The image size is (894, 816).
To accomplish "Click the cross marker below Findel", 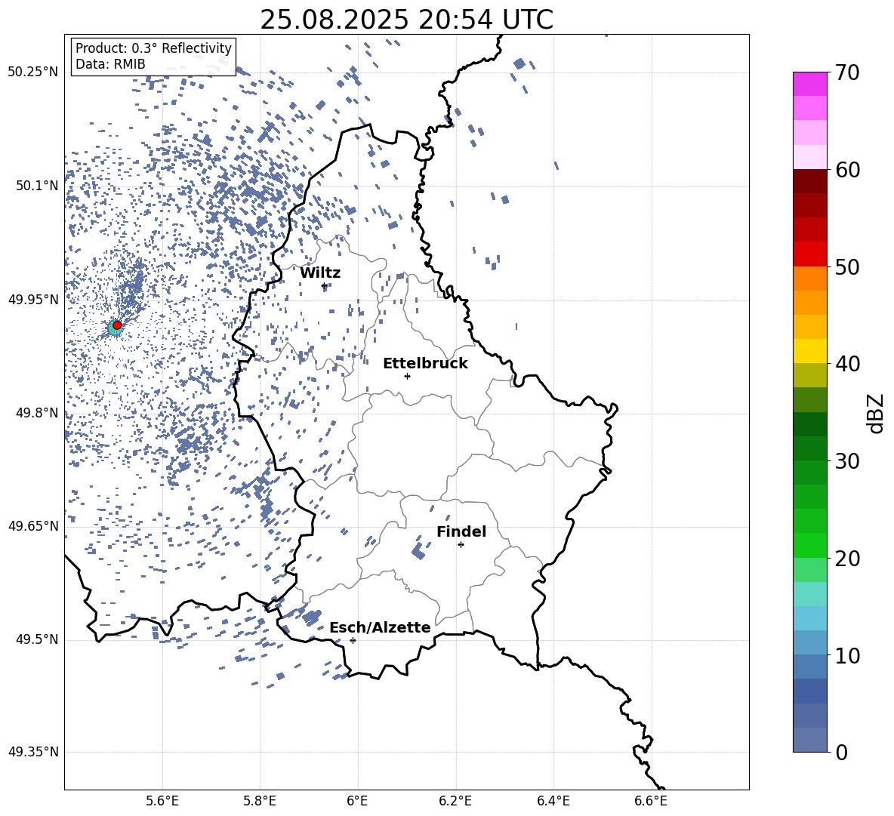I will 461,545.
